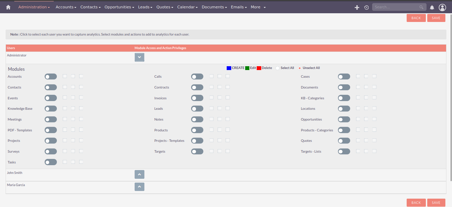The width and height of the screenshot is (452, 207).
Task: Open the recently viewed history icon
Action: click(366, 7)
